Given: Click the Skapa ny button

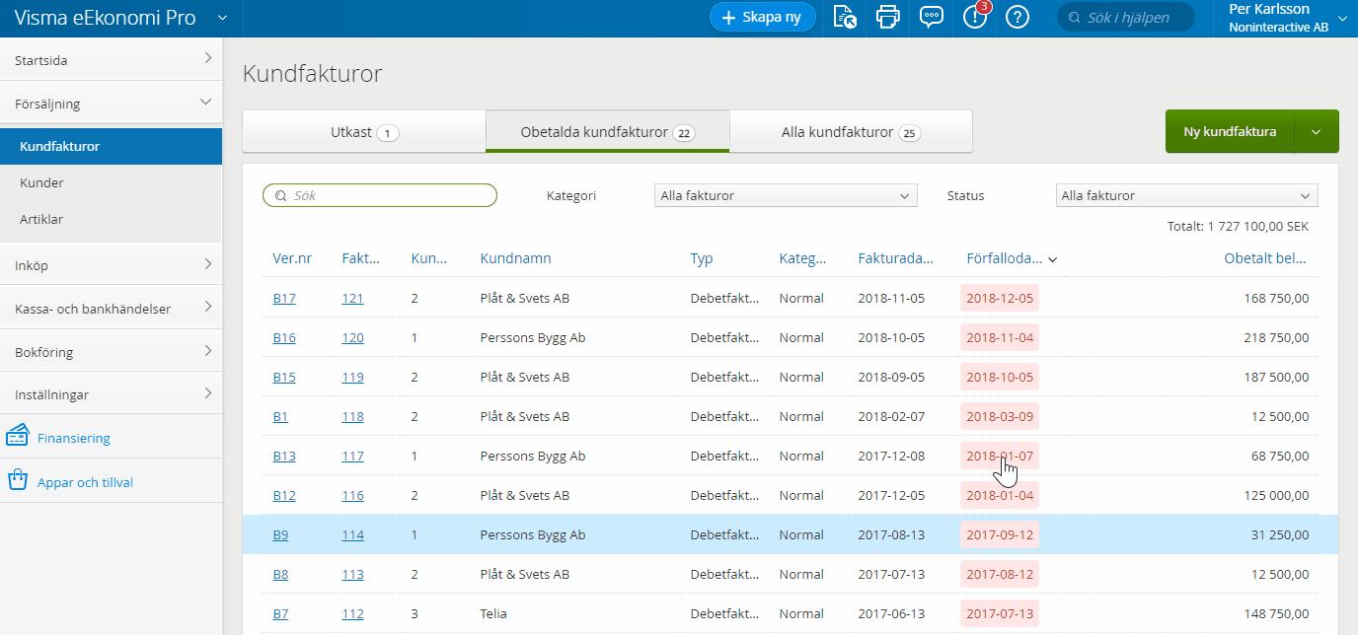Looking at the screenshot, I should tap(763, 17).
